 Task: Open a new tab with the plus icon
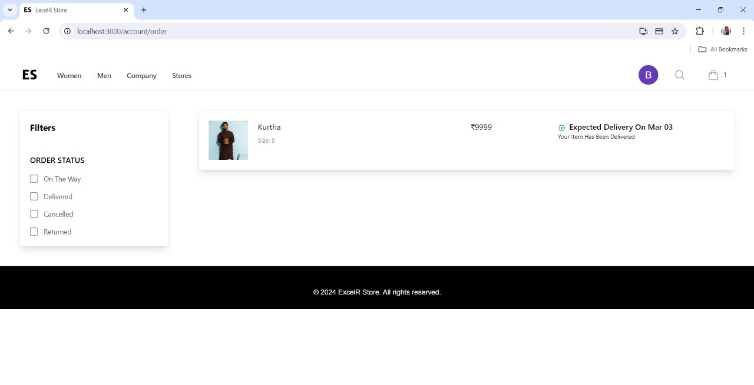tap(144, 10)
